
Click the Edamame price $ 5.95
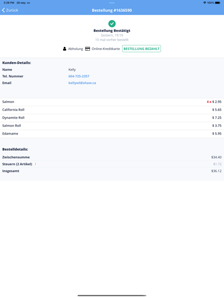pyautogui.click(x=217, y=134)
